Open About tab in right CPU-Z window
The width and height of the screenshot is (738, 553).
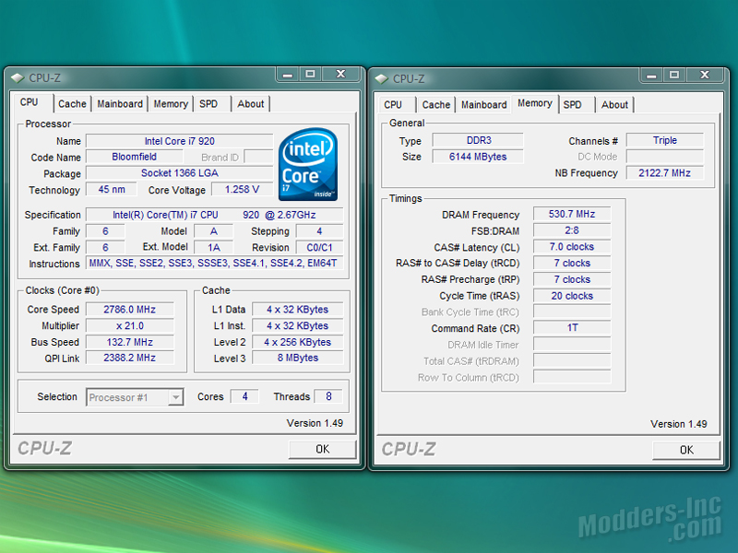click(614, 104)
